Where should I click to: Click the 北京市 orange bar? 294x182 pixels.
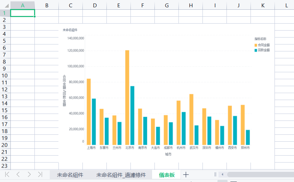(x=127, y=97)
